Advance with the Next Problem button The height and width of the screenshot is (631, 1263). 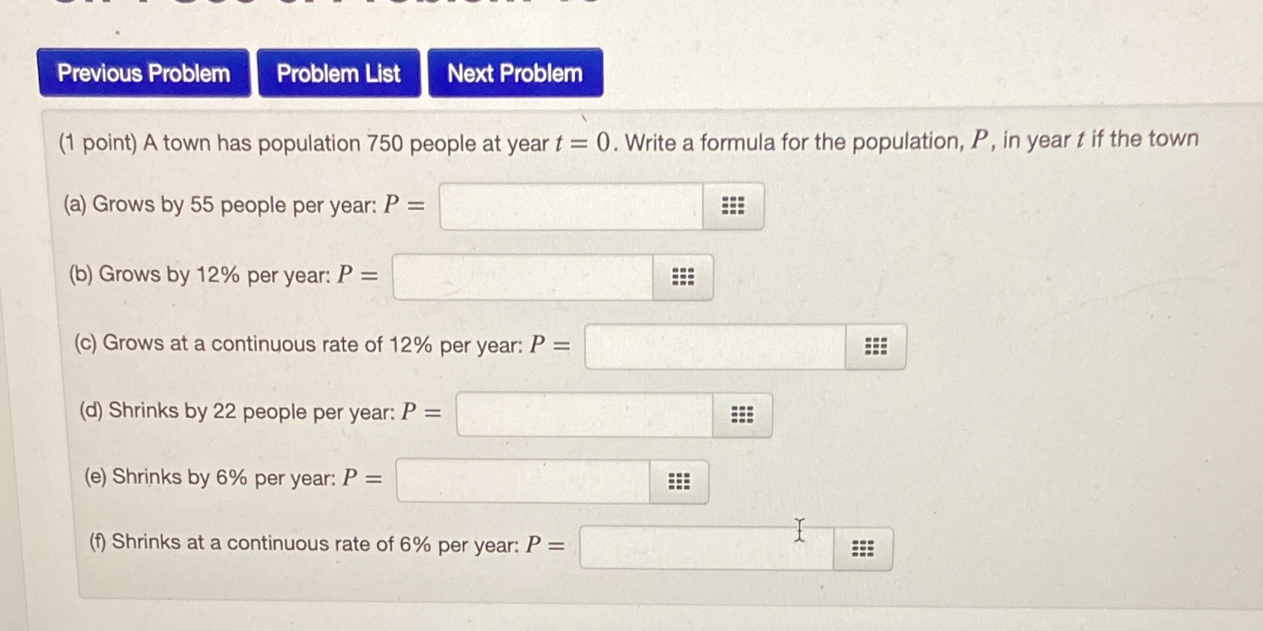[514, 73]
